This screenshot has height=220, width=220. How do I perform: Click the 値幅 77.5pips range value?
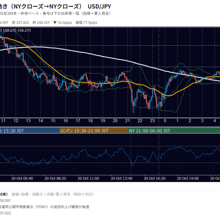86,23
